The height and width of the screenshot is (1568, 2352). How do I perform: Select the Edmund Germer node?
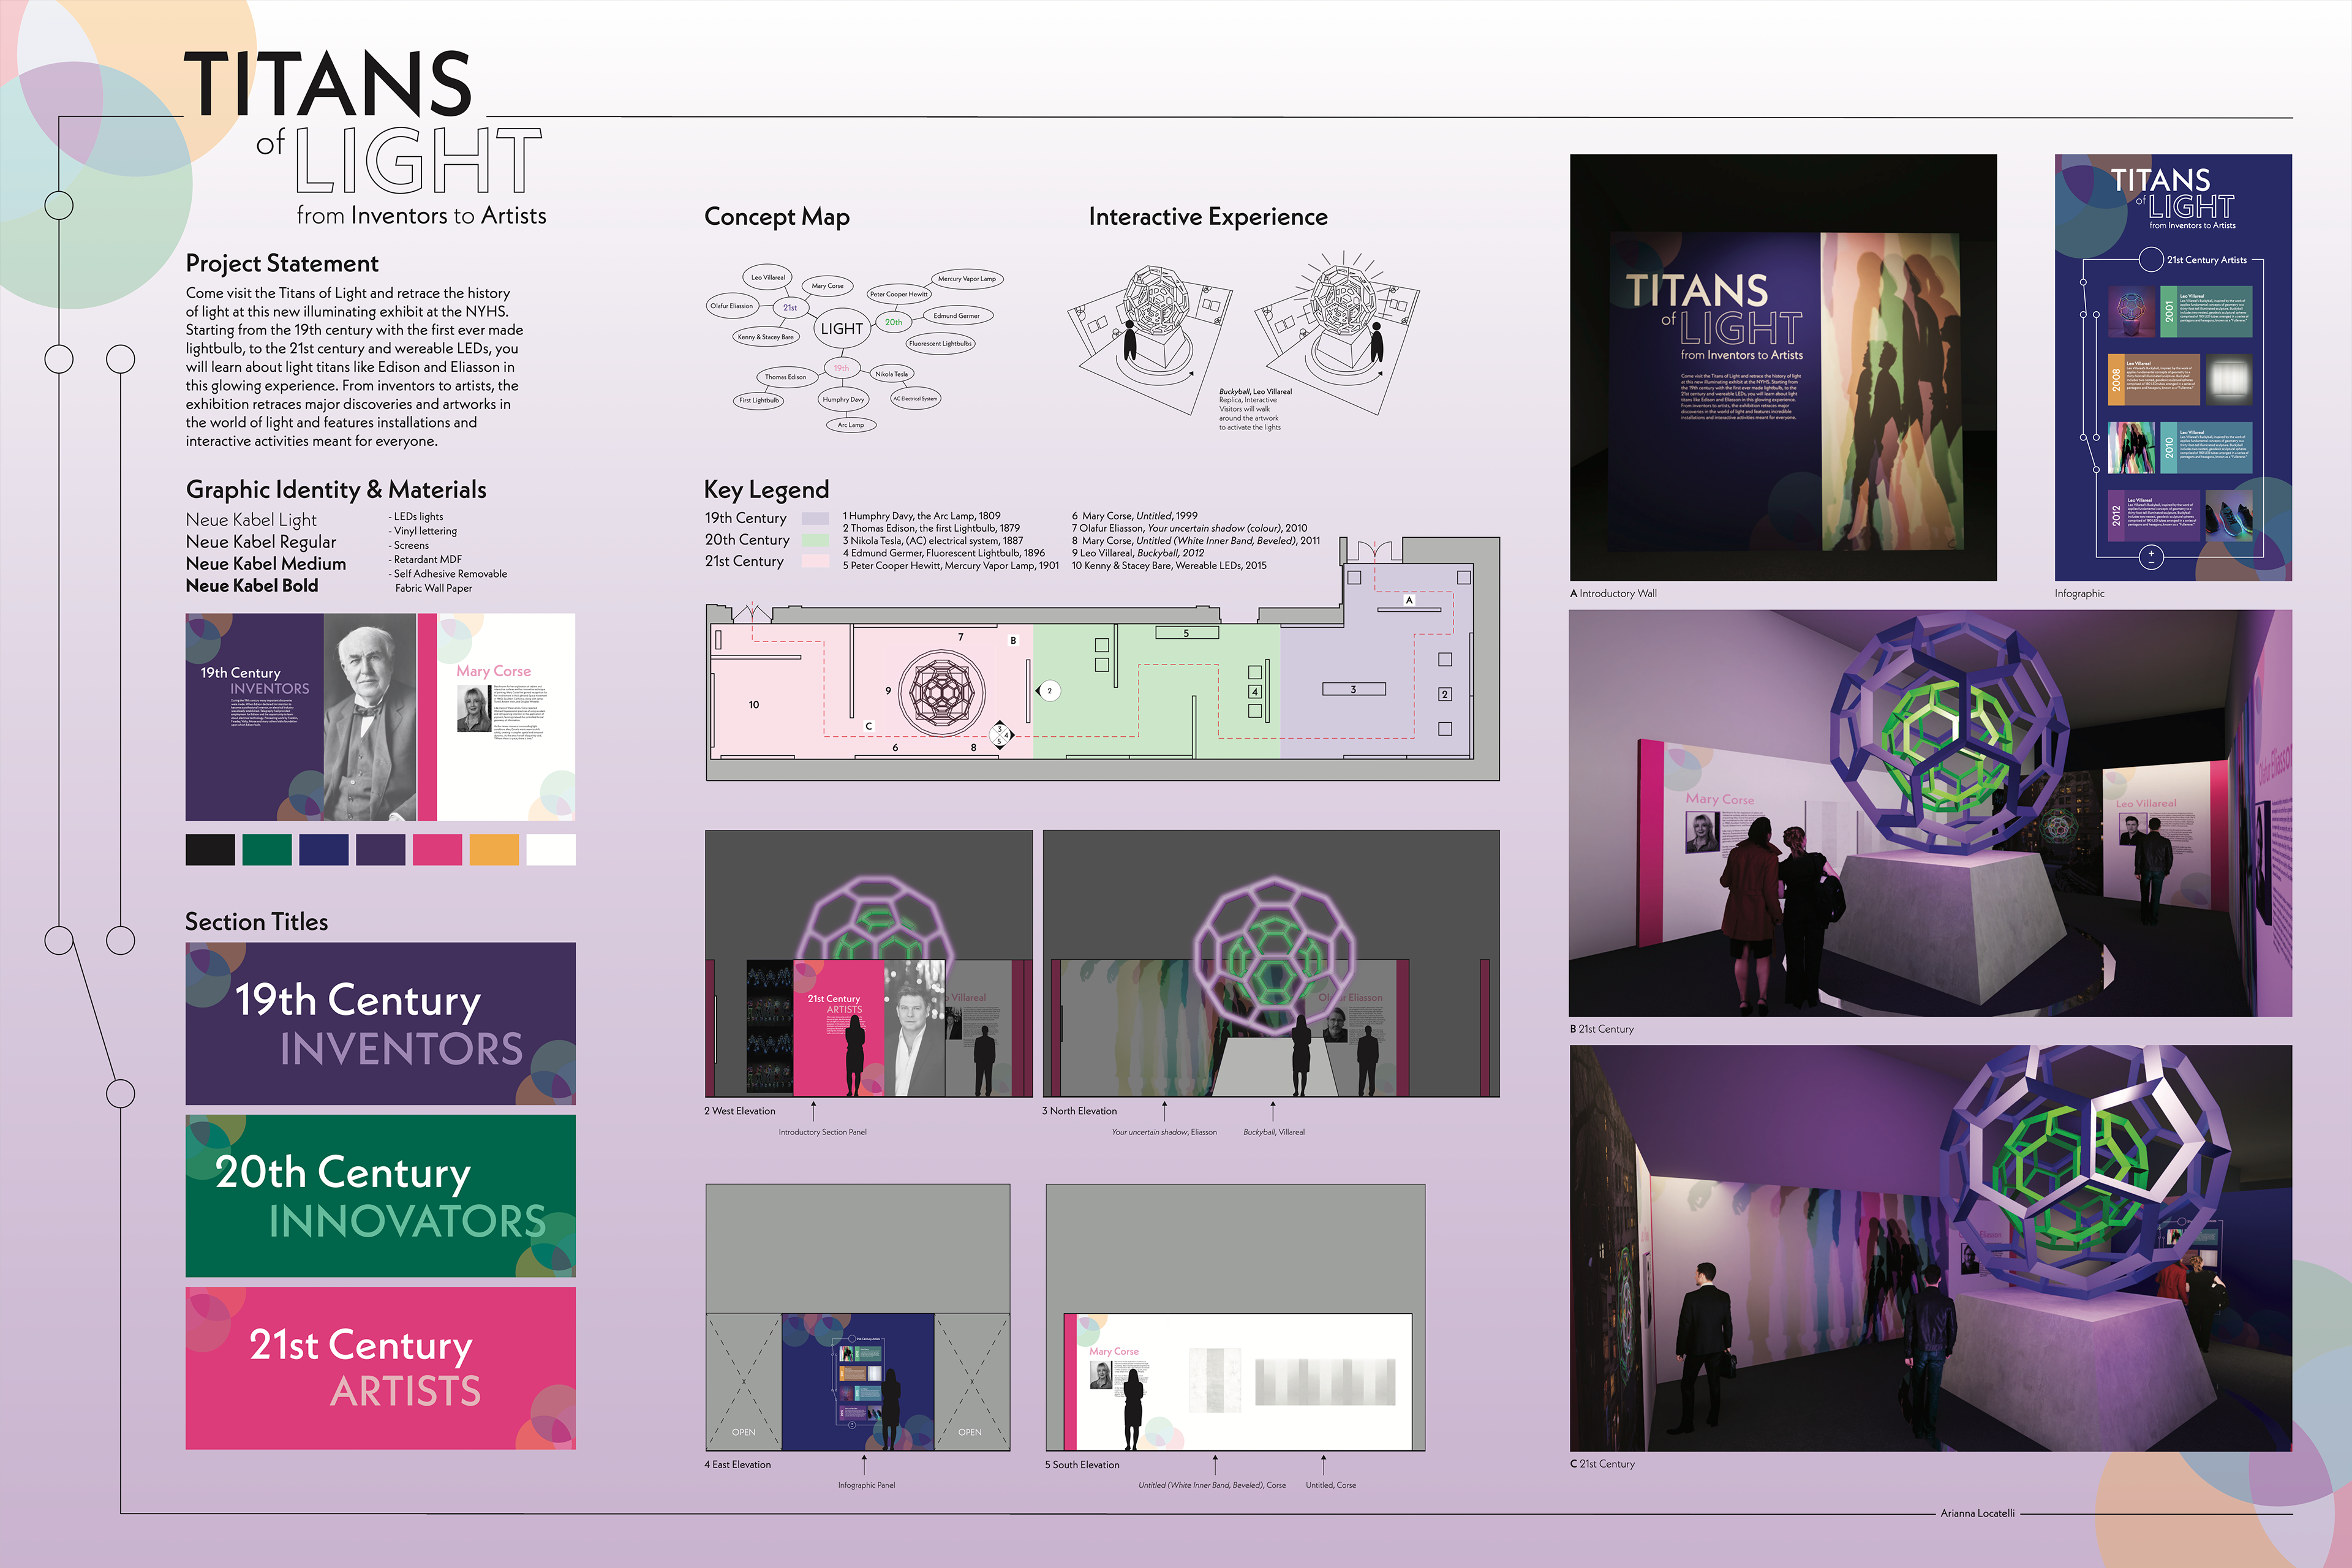point(957,316)
